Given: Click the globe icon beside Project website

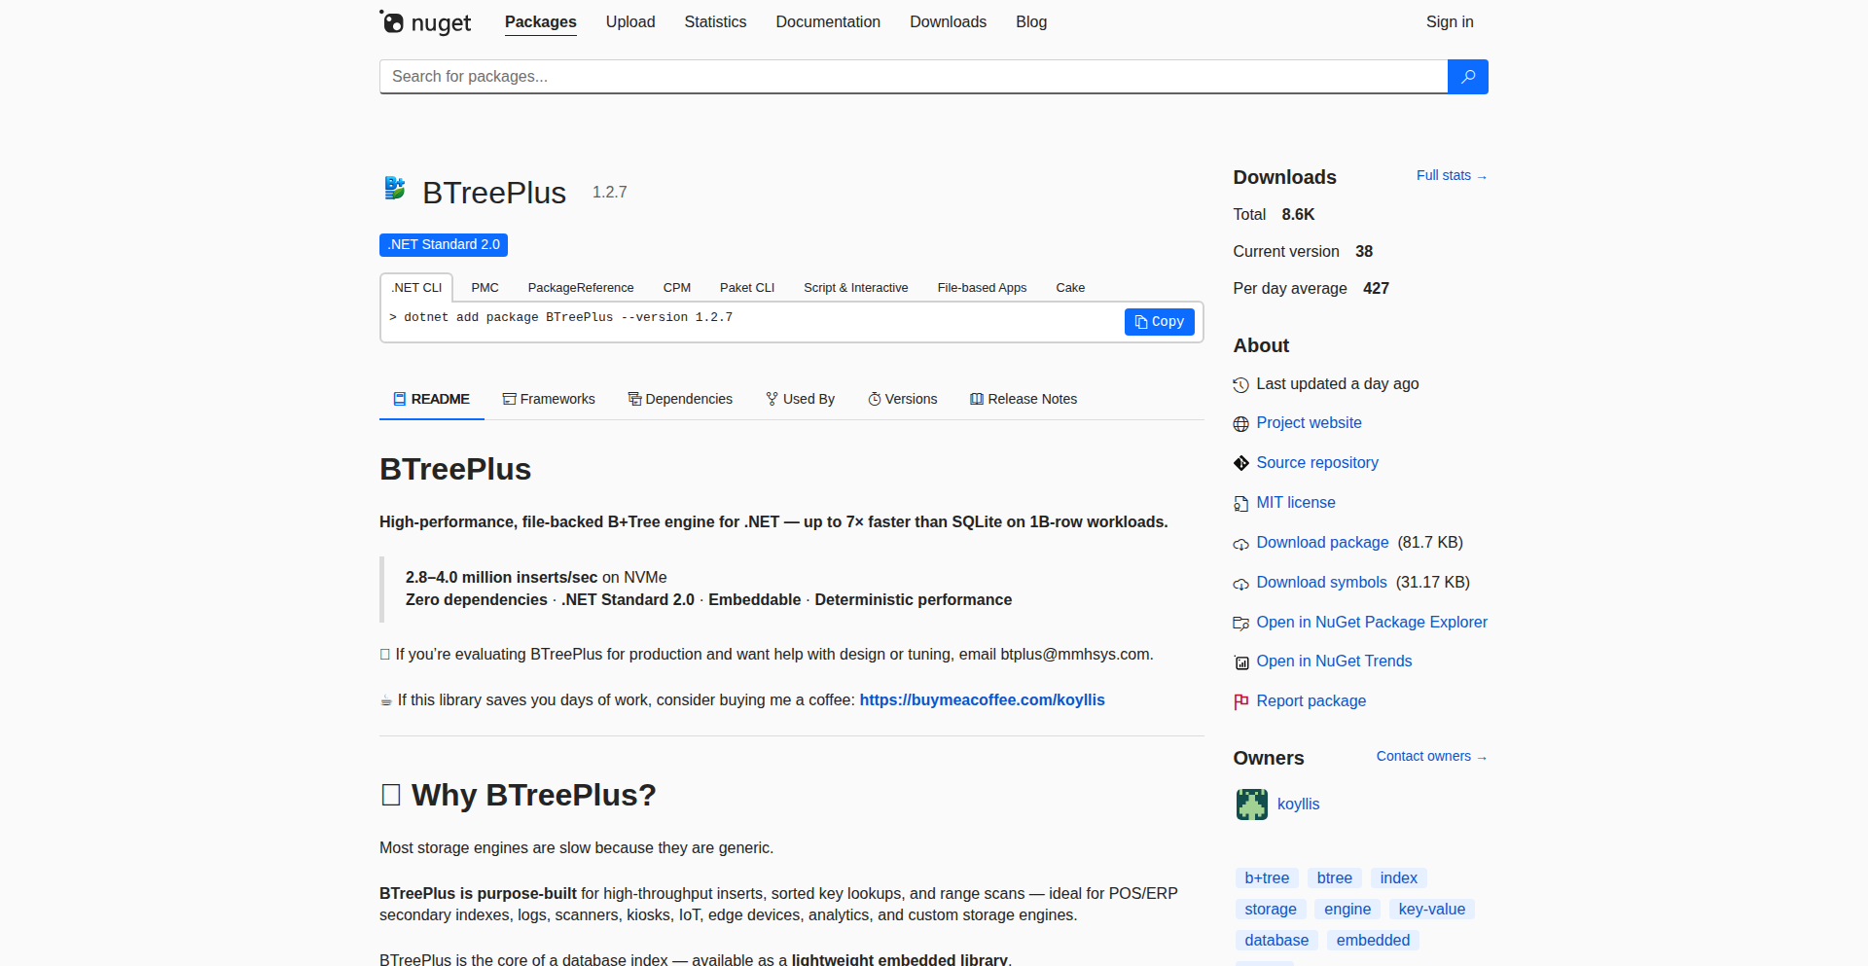Looking at the screenshot, I should 1240,424.
